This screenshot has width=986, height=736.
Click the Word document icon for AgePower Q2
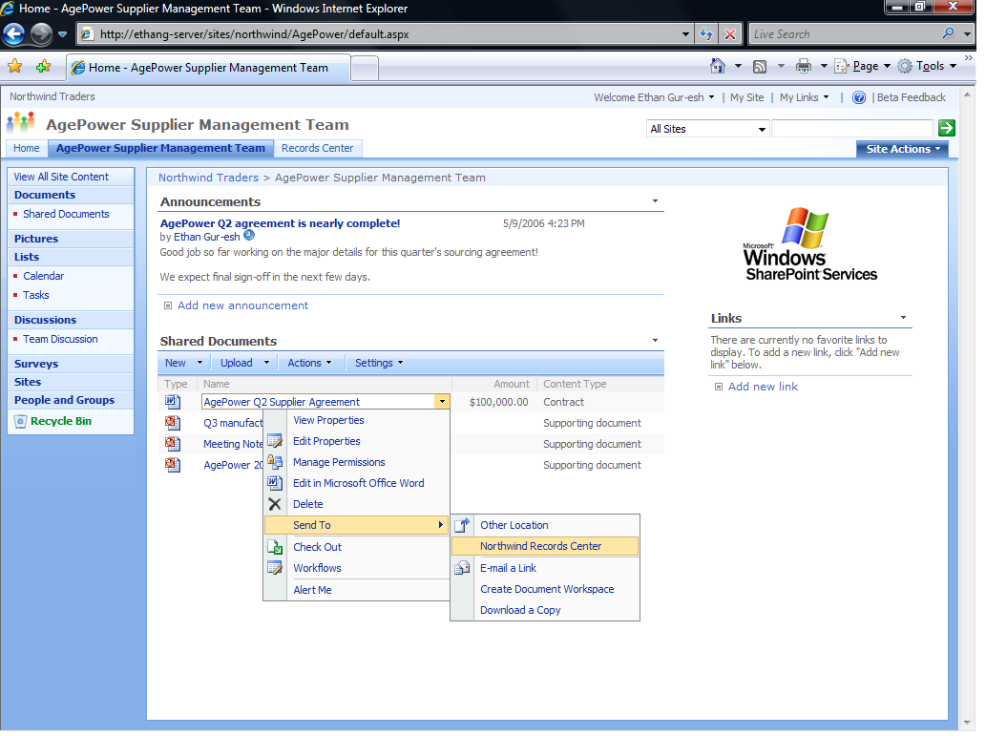172,402
